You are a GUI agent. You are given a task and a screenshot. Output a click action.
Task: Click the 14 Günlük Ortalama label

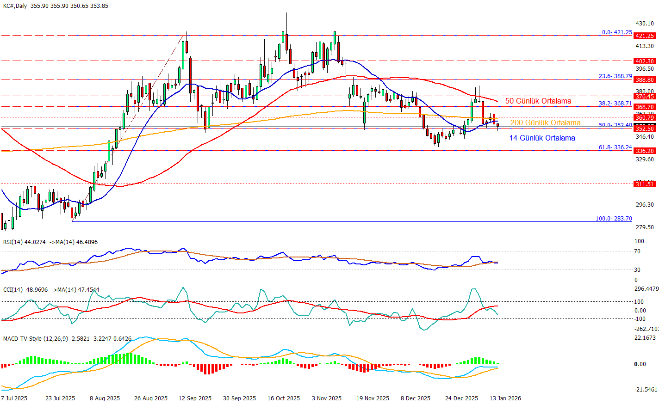(542, 138)
